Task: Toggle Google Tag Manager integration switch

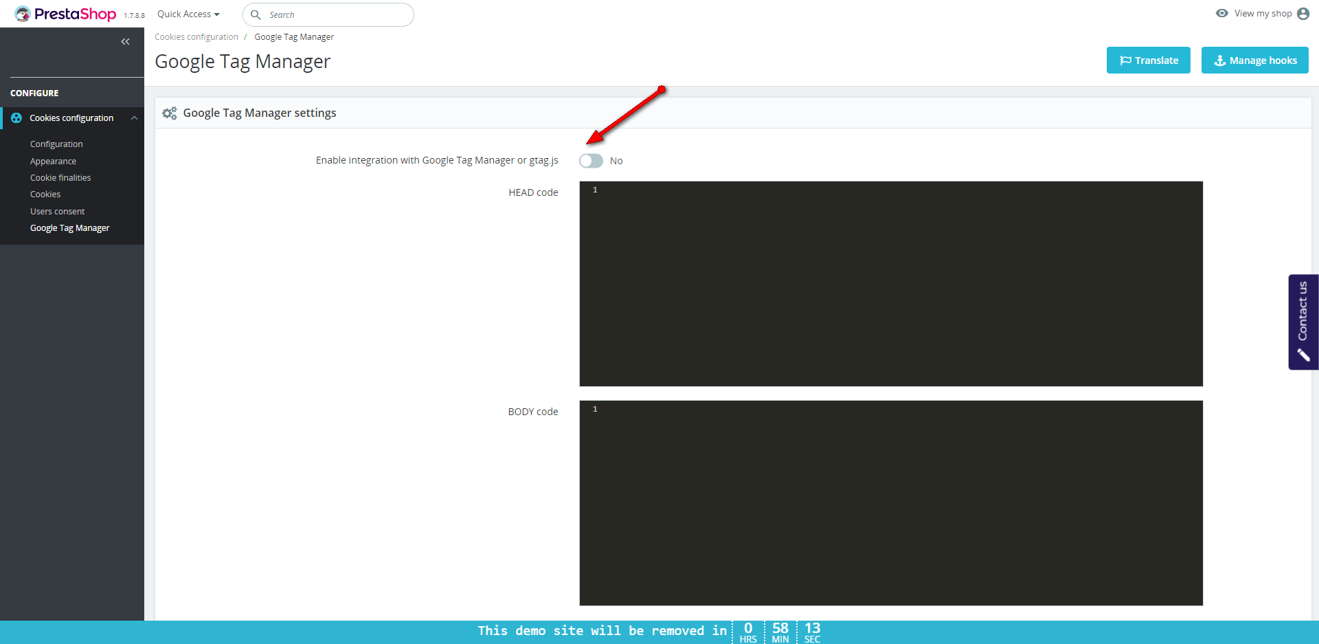Action: point(591,161)
